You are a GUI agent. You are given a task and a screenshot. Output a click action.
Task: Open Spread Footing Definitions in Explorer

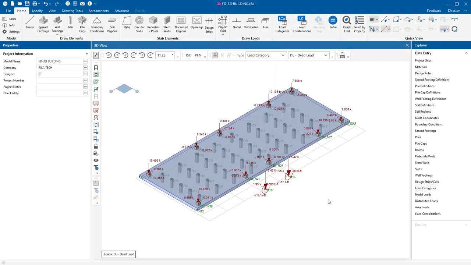(x=432, y=79)
